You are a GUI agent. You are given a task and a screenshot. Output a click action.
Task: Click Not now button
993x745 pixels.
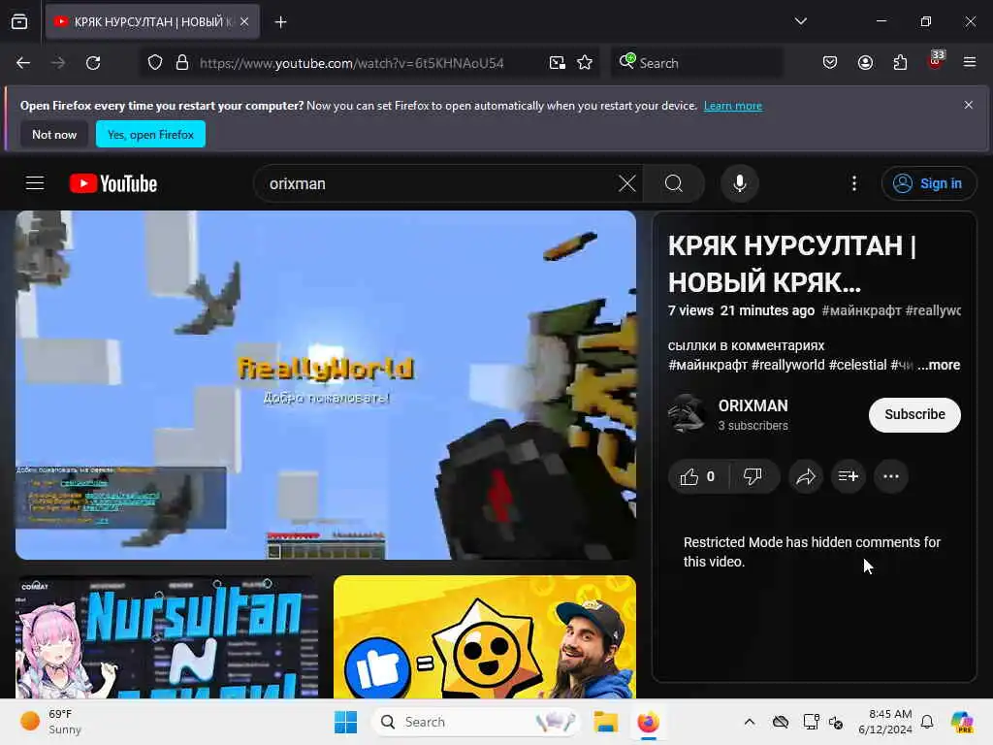(x=54, y=134)
